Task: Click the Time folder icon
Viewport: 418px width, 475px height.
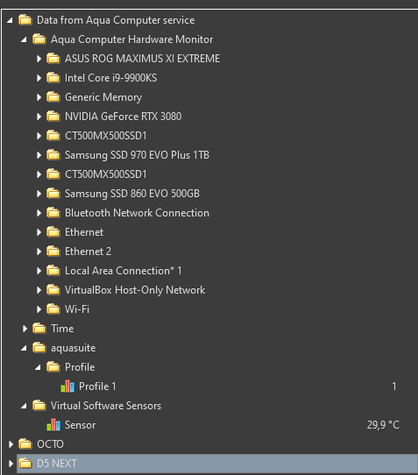Action: [39, 329]
